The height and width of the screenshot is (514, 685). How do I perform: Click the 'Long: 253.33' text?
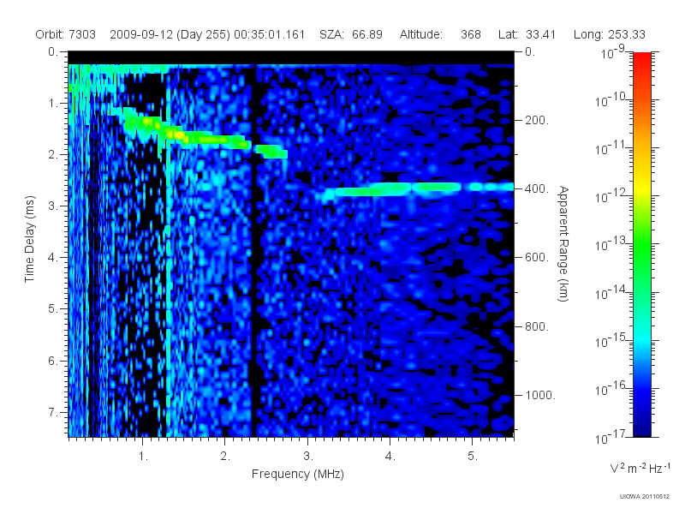(609, 34)
